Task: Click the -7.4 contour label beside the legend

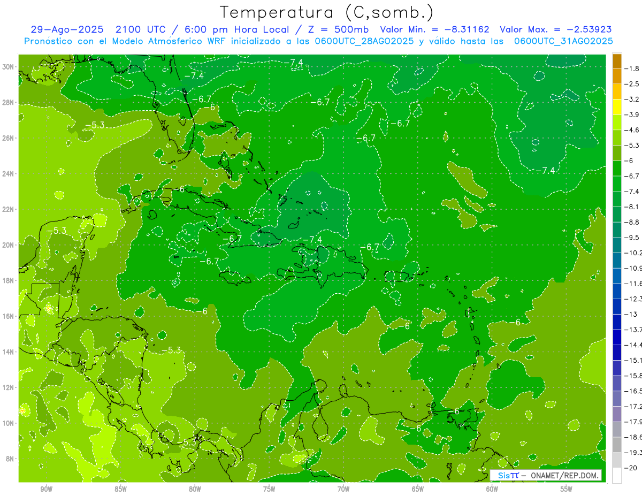Action: point(545,170)
